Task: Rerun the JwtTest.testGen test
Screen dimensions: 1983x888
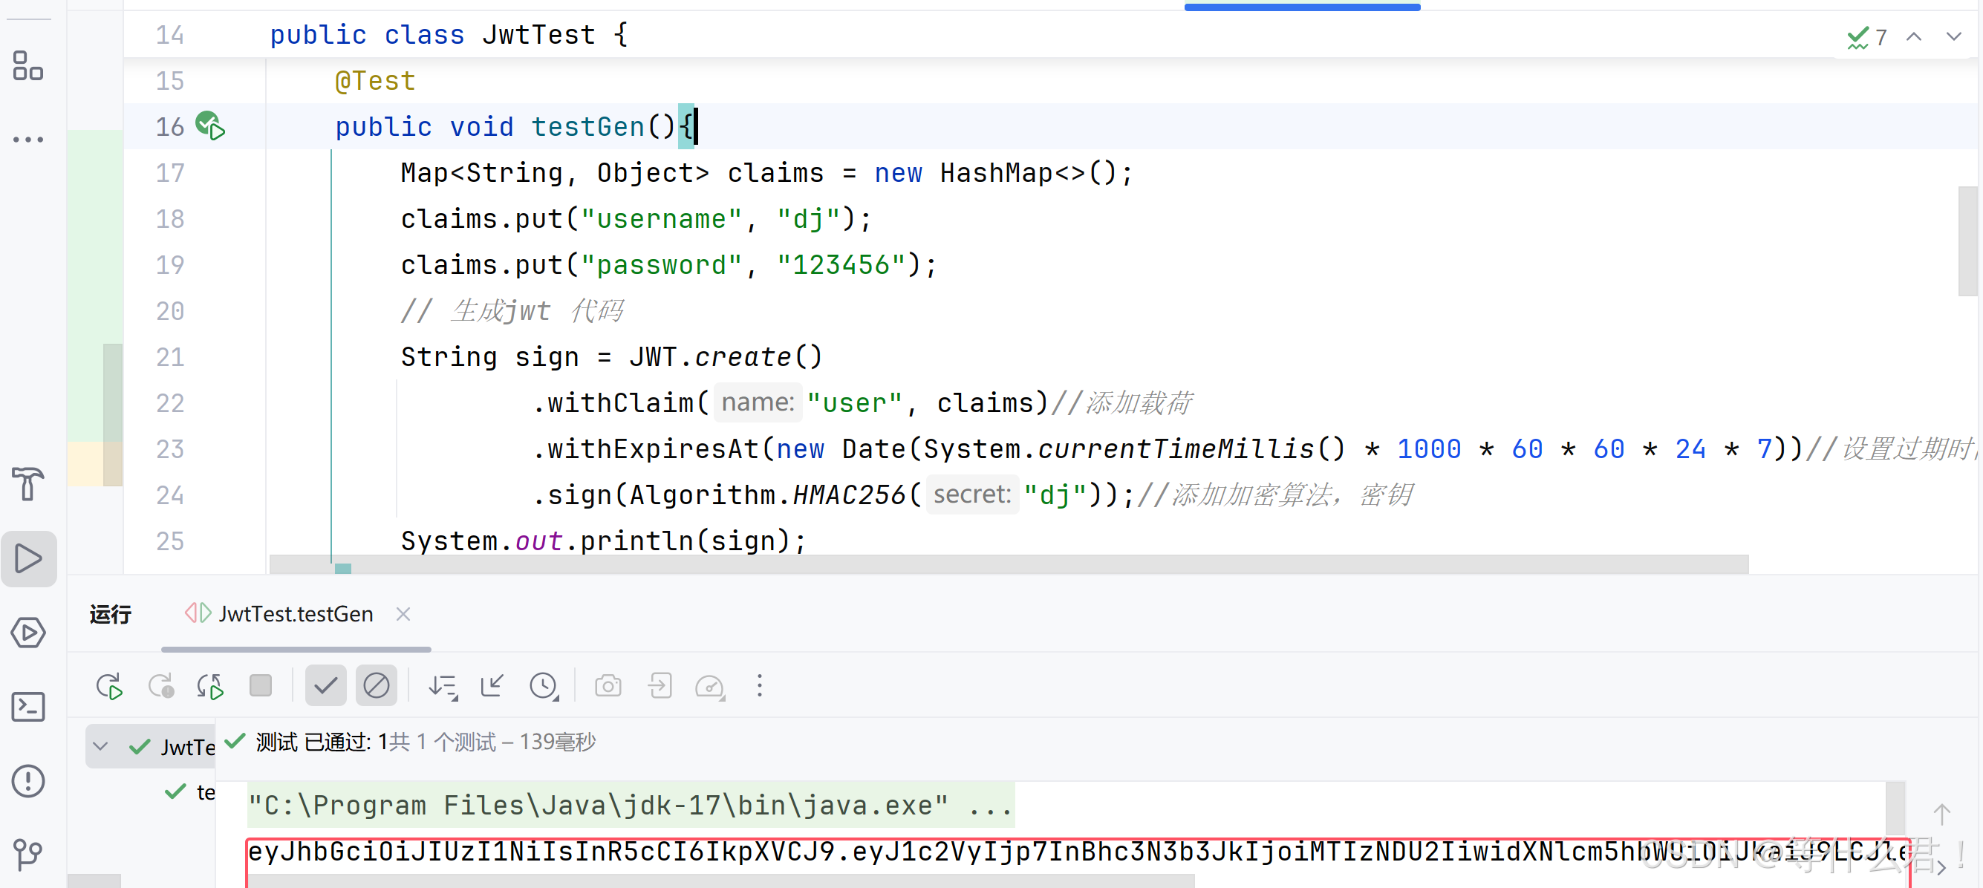Action: [x=108, y=685]
